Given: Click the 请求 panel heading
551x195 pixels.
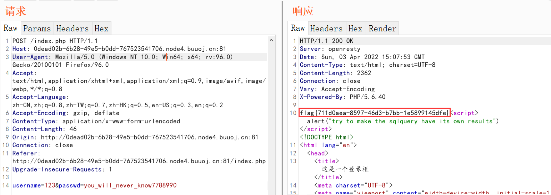Looking at the screenshot, I should click(15, 11).
